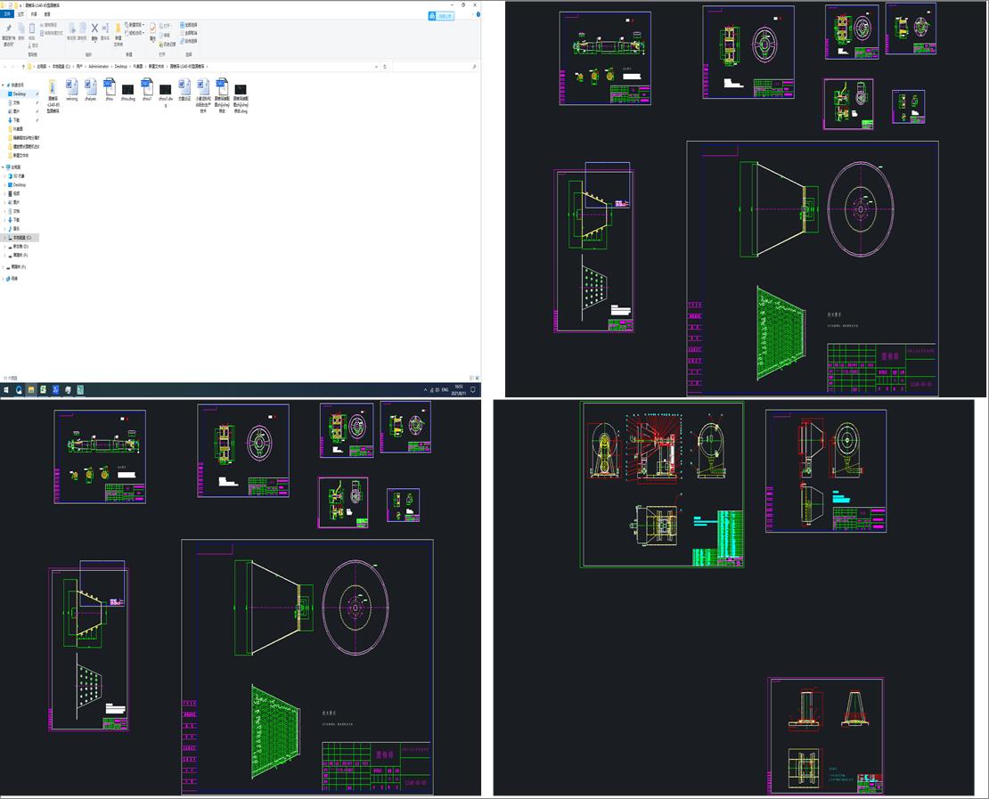Viewport: 989px width, 799px height.
Task: Click Copy path in the clipboard group
Action: click(x=51, y=25)
